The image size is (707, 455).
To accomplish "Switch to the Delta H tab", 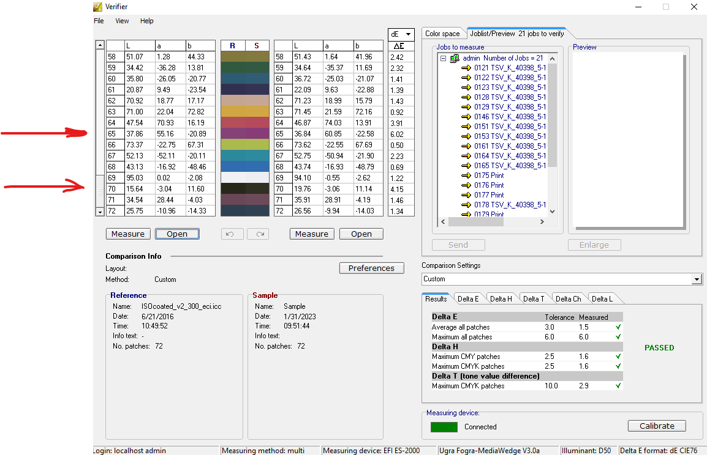I will (x=501, y=299).
